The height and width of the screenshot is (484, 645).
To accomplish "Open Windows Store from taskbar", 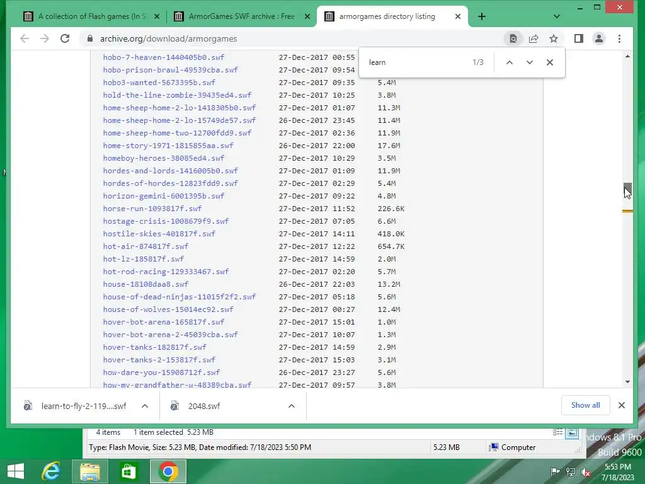I will (128, 471).
